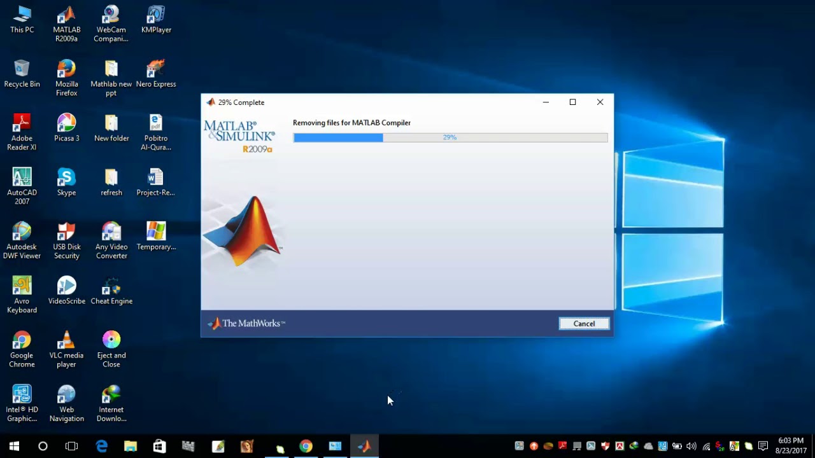Click the "Removing files for MATLAB Compiler" text
This screenshot has height=458, width=815.
[351, 123]
